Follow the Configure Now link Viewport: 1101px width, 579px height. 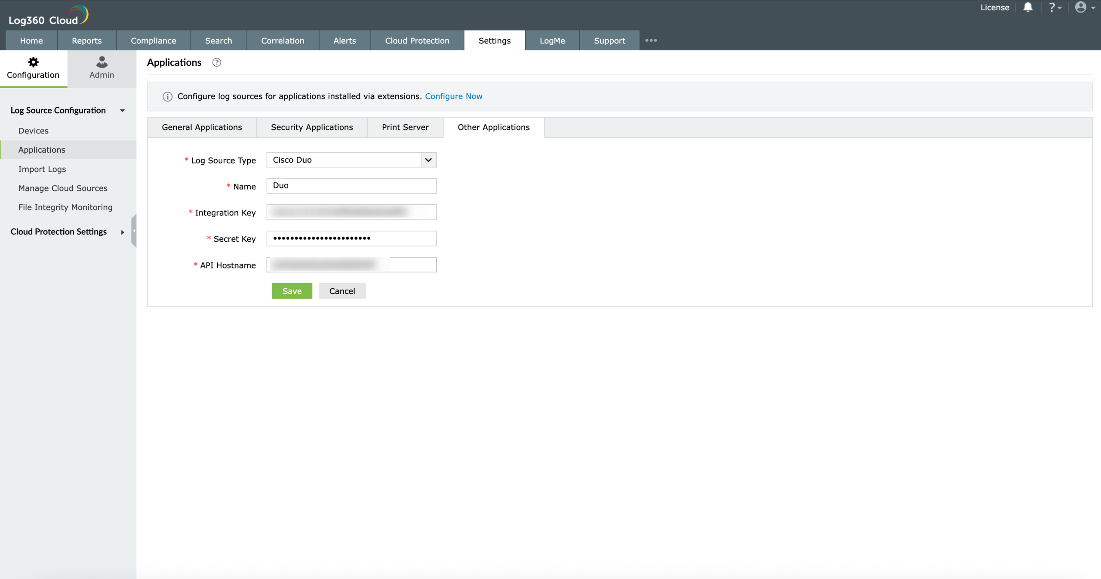pos(454,96)
